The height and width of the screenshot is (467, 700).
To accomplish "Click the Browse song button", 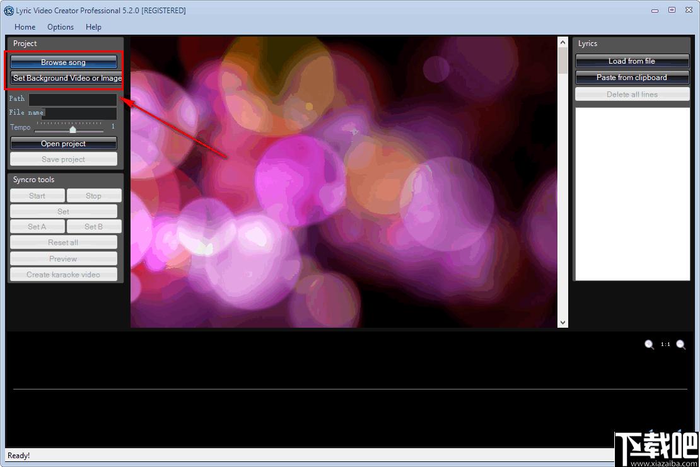I will coord(64,62).
